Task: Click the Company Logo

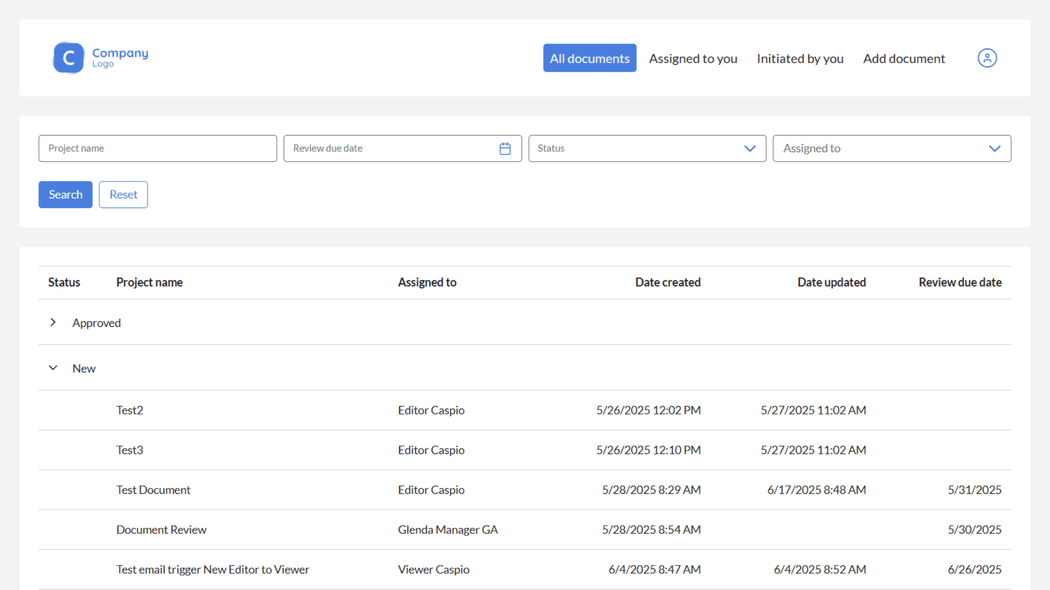Action: coord(100,57)
